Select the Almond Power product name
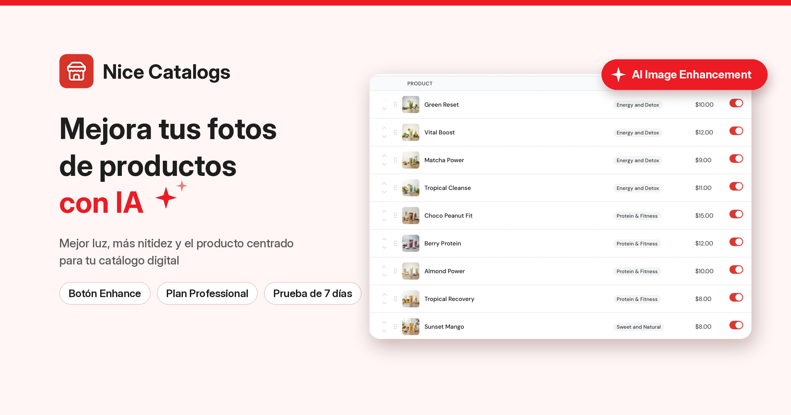Screen dimensions: 791x415 point(444,271)
